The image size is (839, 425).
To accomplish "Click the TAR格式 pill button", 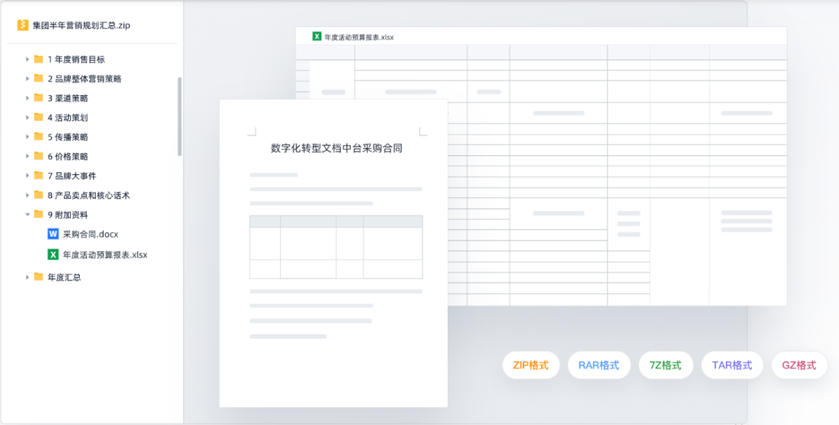I will pyautogui.click(x=732, y=365).
